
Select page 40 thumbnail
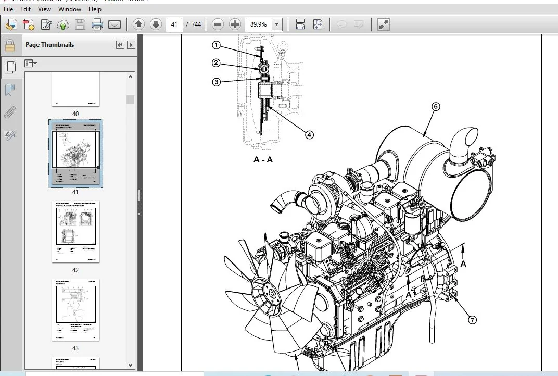coord(76,90)
